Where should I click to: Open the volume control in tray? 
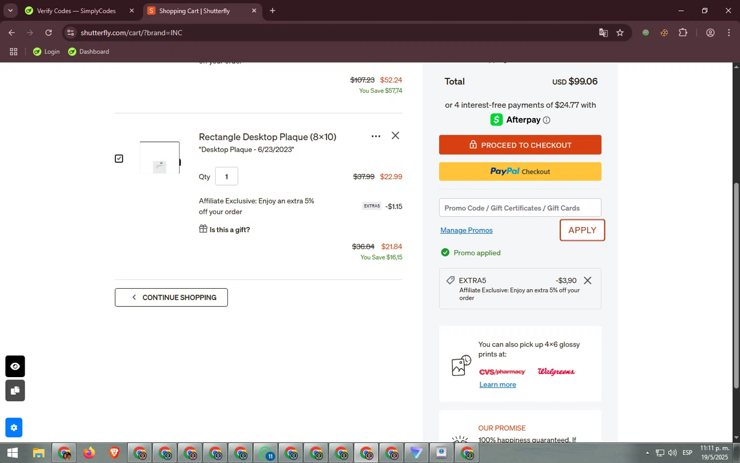point(672,453)
